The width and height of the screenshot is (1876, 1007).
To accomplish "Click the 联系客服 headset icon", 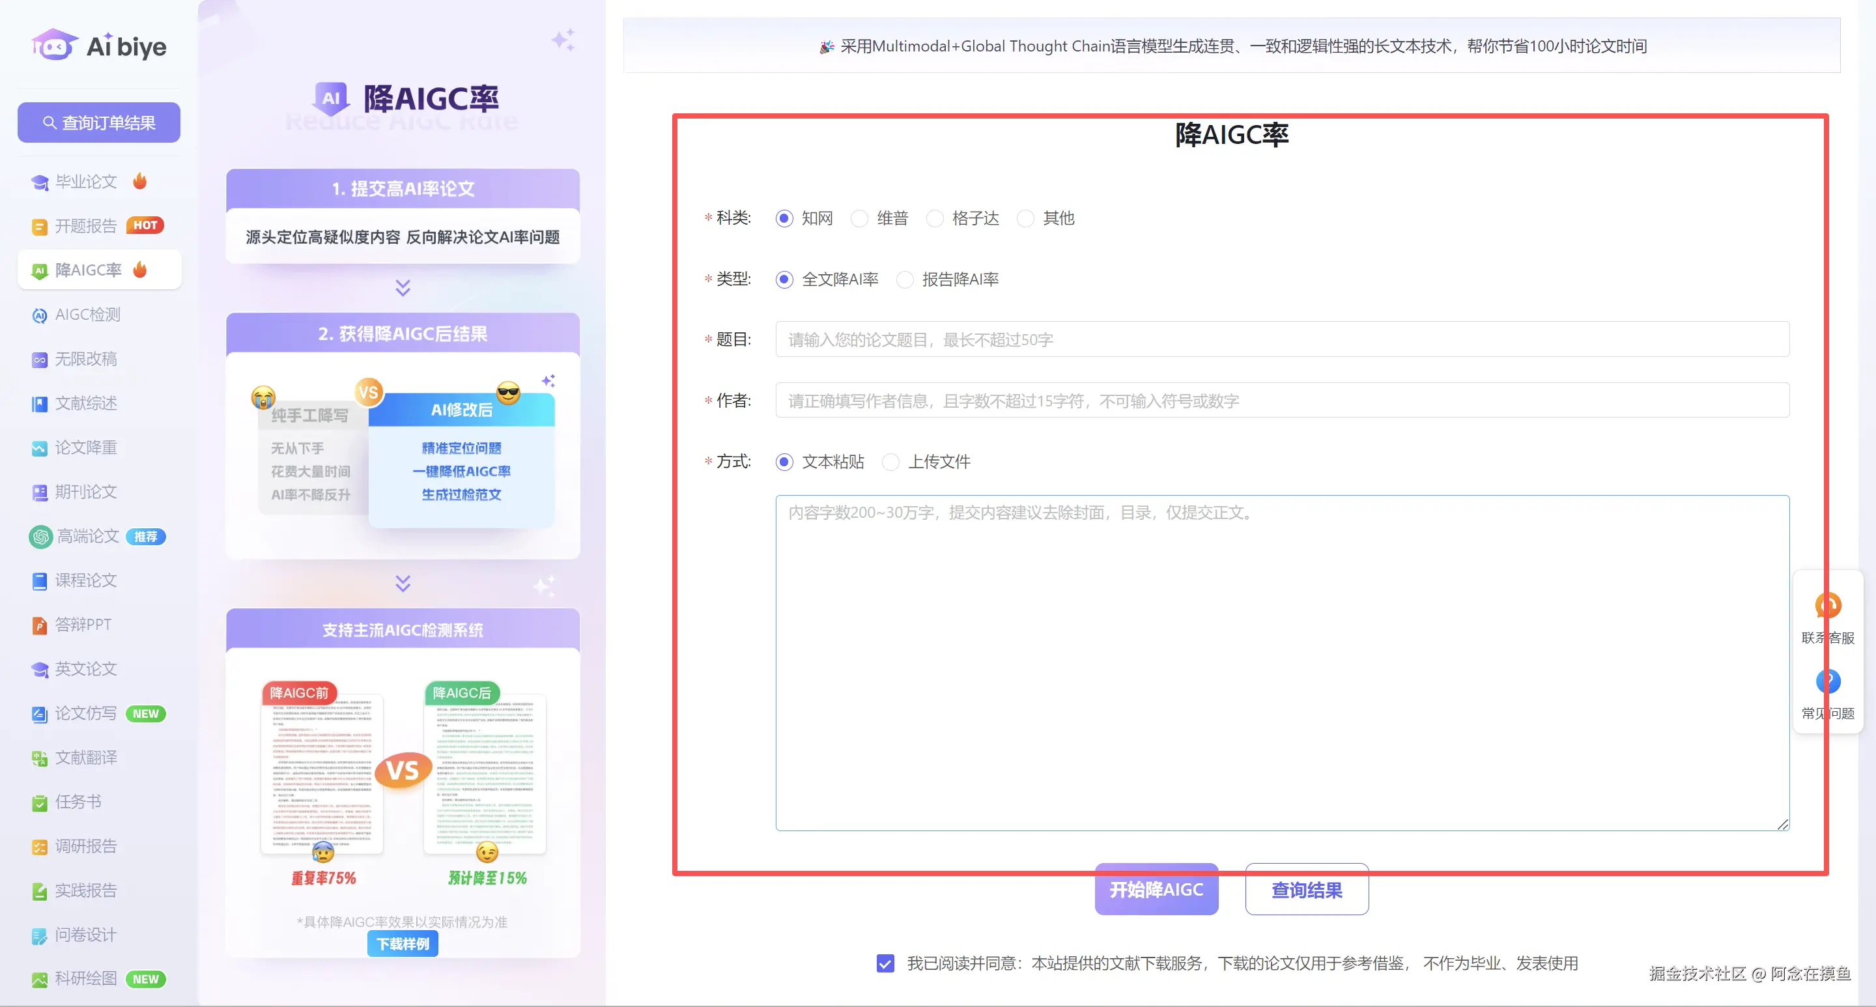I will pos(1828,606).
